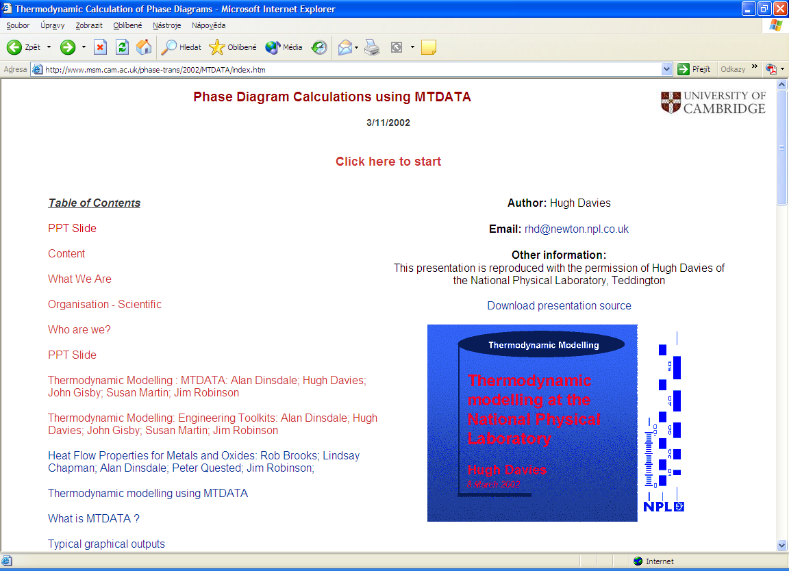Open the address bar dropdown list
Image resolution: width=789 pixels, height=571 pixels.
(x=666, y=69)
